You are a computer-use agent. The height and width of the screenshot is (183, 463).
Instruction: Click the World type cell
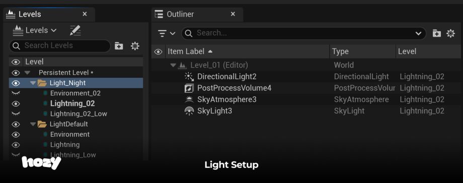[x=344, y=65]
